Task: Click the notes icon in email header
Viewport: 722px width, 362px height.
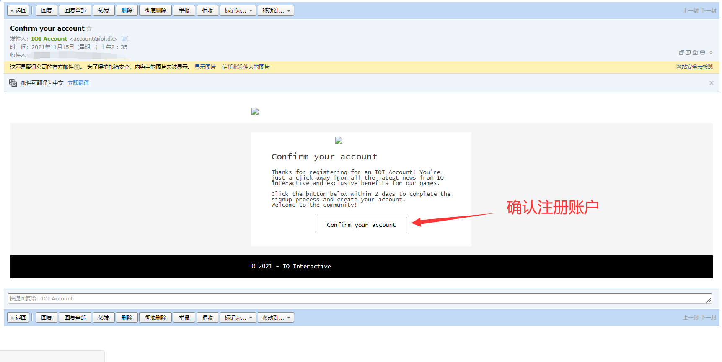Action: click(x=688, y=53)
